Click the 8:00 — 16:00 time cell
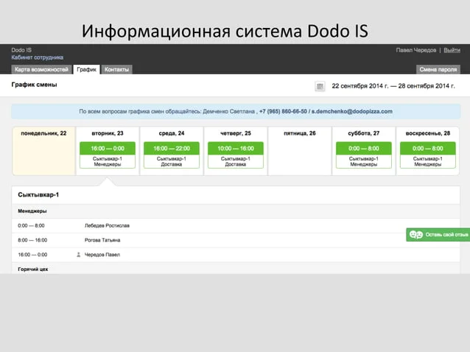The image size is (470, 352). [x=32, y=240]
